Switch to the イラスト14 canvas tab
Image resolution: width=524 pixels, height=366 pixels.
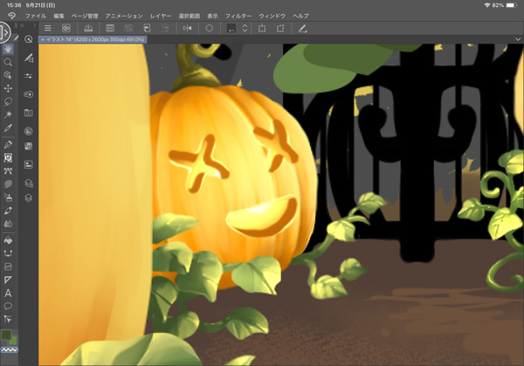(x=96, y=39)
